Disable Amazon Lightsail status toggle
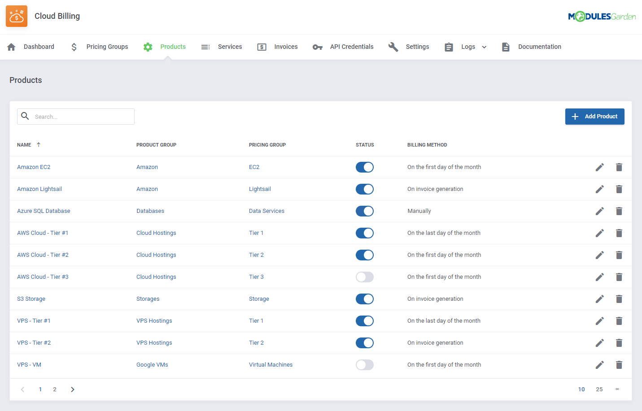Image resolution: width=642 pixels, height=411 pixels. 365,189
